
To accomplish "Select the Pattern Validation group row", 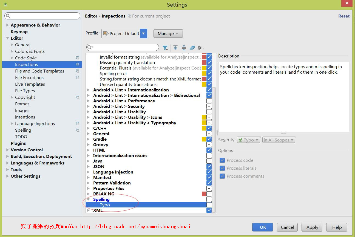I will (x=112, y=183).
